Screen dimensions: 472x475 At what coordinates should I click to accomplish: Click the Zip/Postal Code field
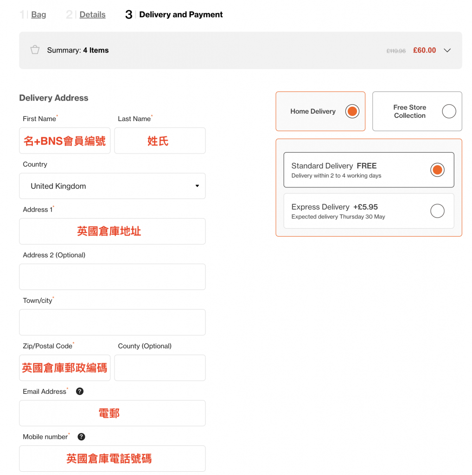[x=65, y=368]
